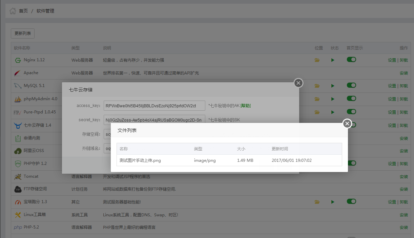Click the Nginx running status play icon
This screenshot has width=414, height=238.
coord(333,60)
